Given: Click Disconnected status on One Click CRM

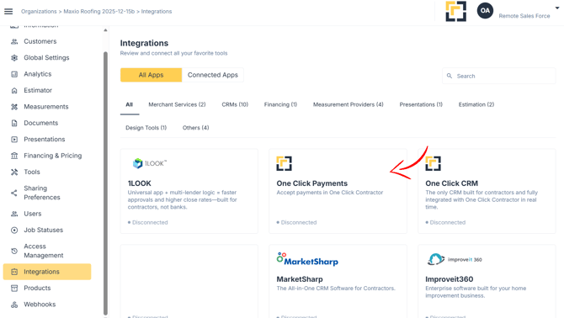Looking at the screenshot, I should (x=445, y=222).
